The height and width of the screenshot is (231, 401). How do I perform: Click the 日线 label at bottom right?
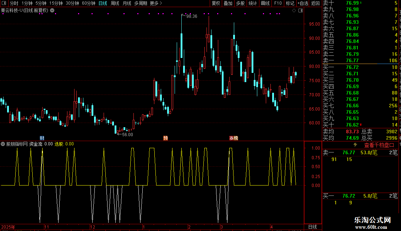(313, 227)
